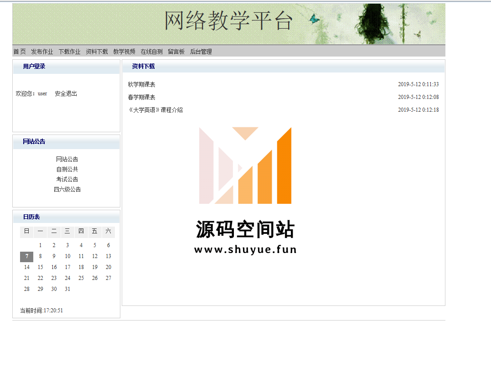Select 资料下载 in the navigation bar

[97, 52]
